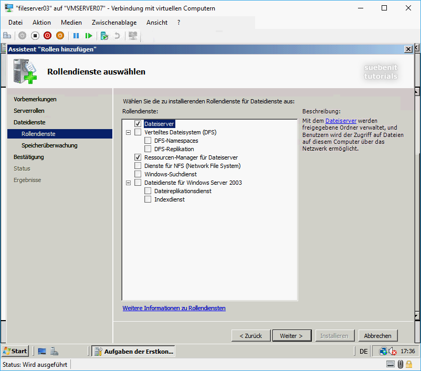Check Verteiltes Dateisystem (DFS)
This screenshot has height=371, width=421.
pos(138,132)
